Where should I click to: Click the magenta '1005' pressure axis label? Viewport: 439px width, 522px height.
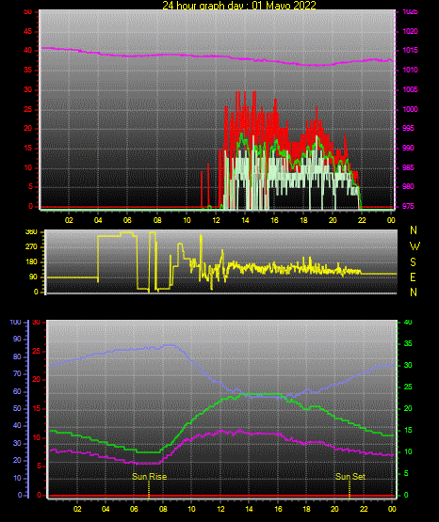(x=410, y=89)
